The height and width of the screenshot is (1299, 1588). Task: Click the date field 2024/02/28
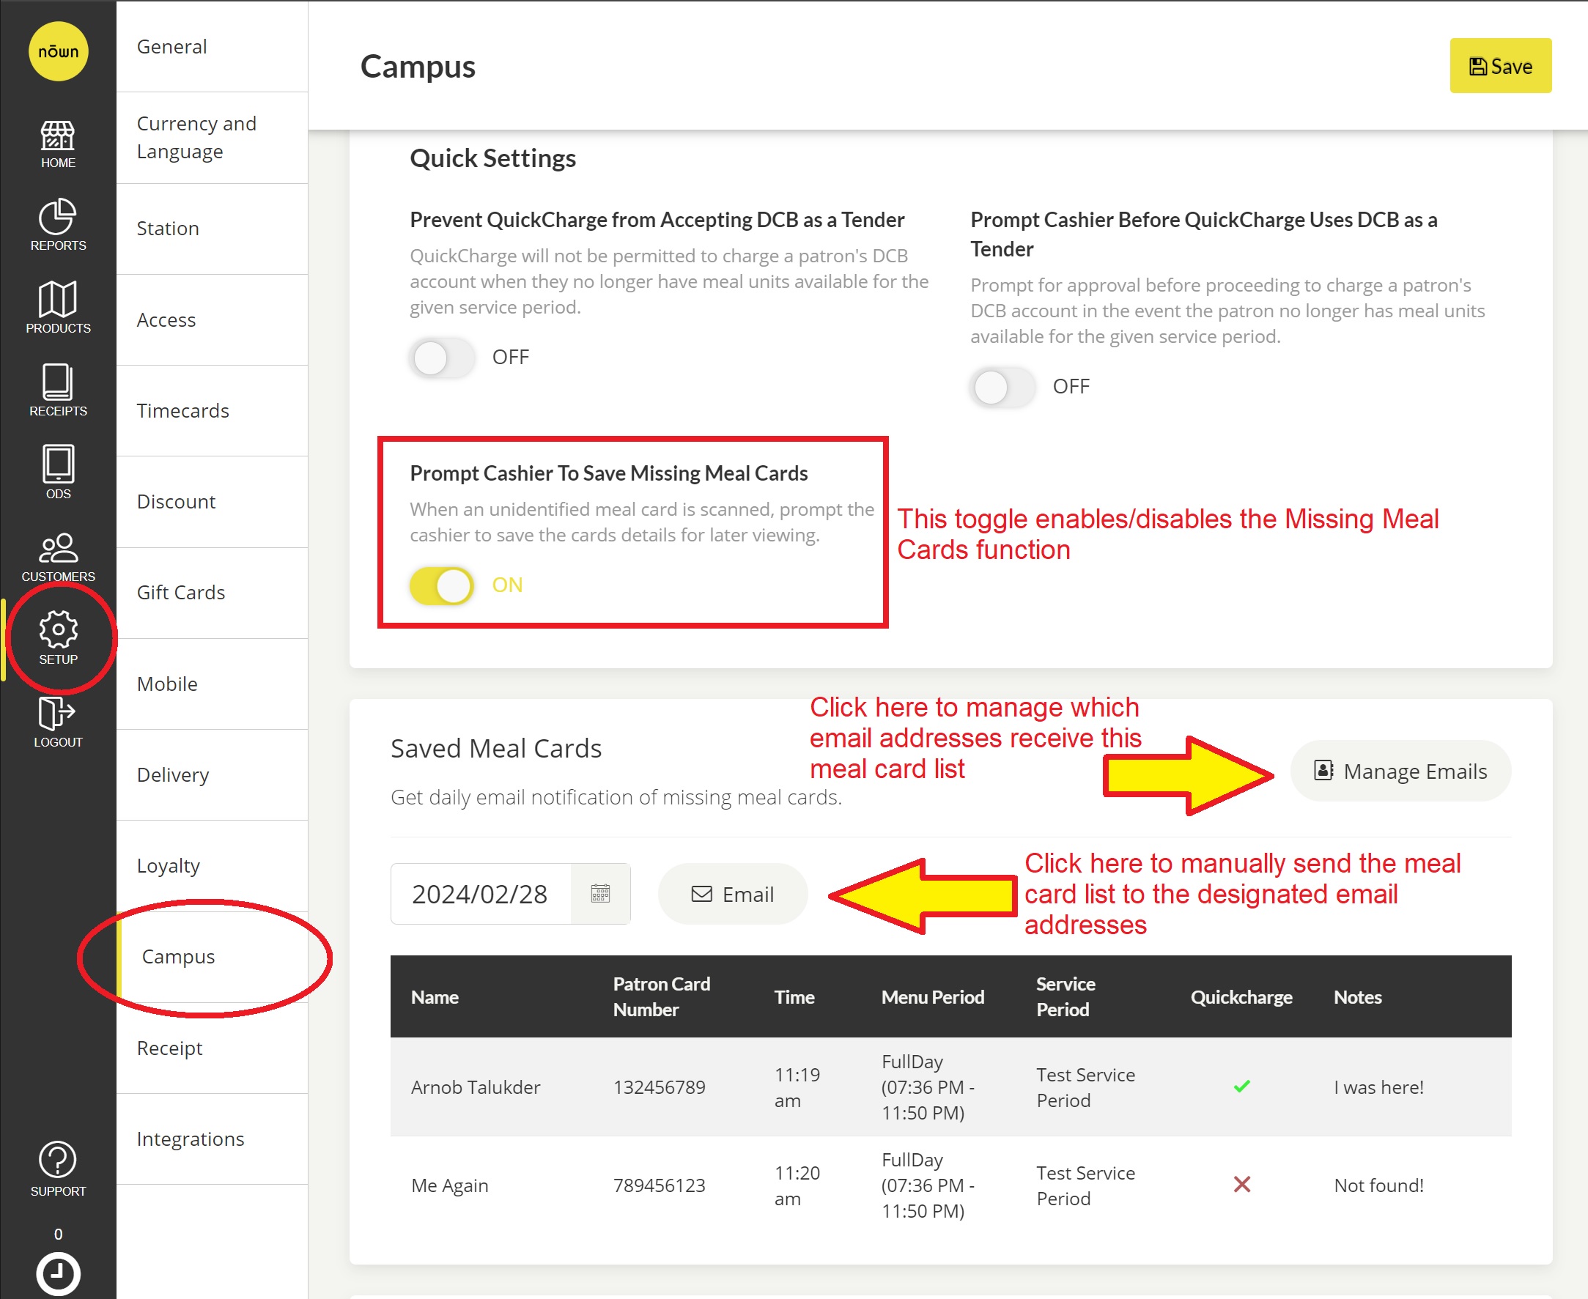[x=481, y=894]
